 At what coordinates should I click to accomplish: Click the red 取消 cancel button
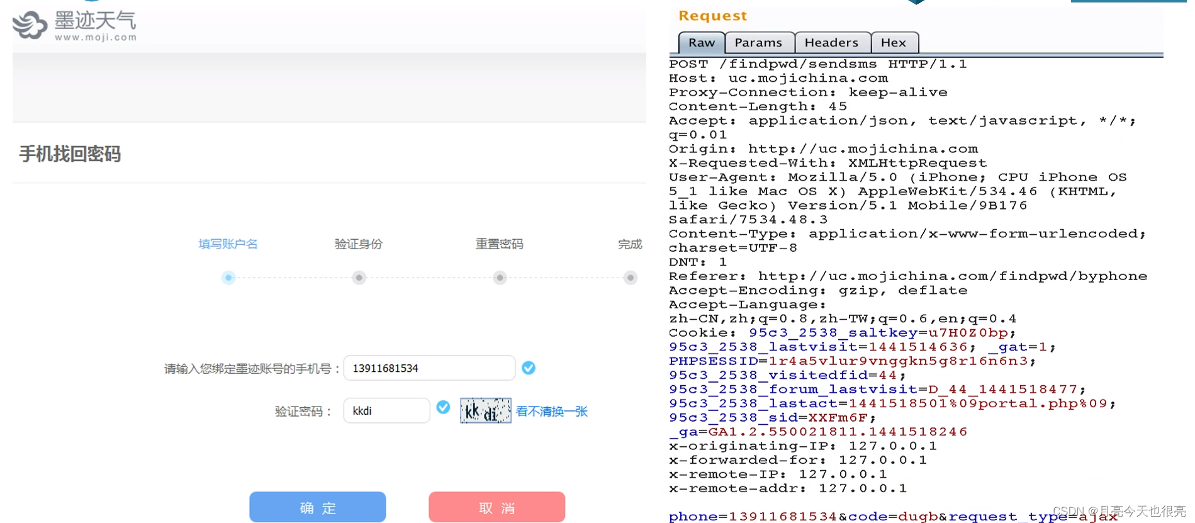coord(497,507)
